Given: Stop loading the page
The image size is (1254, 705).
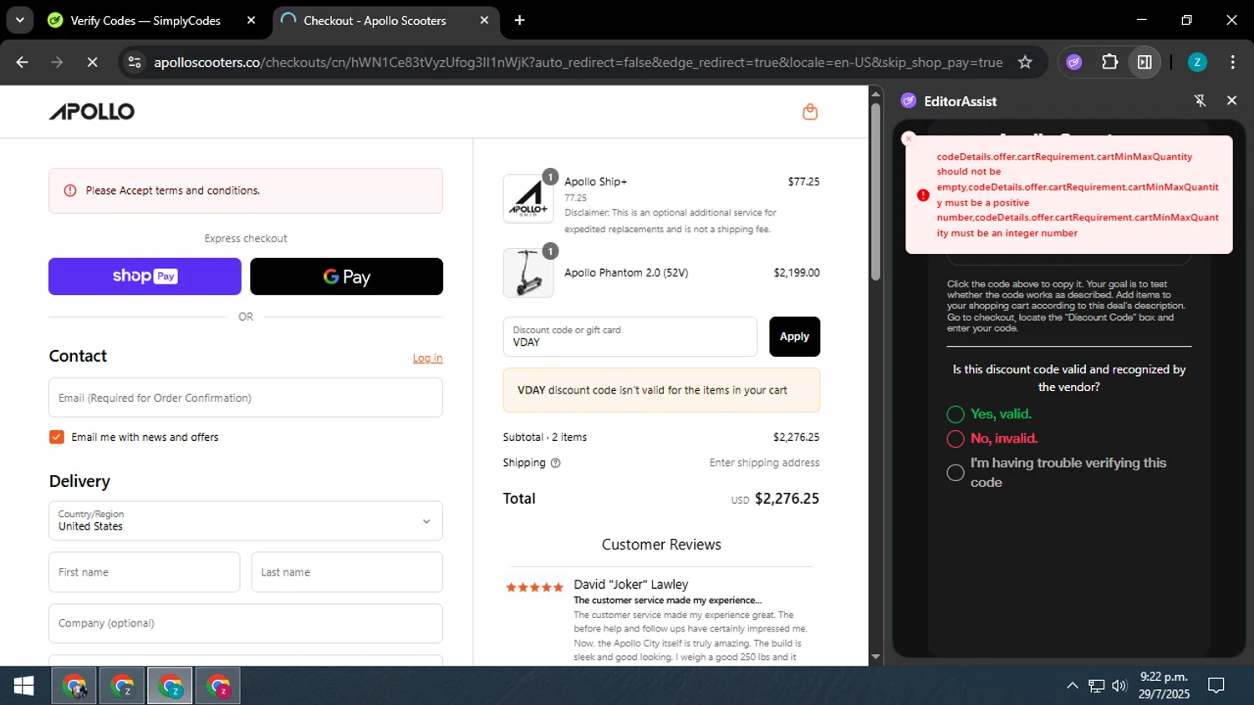Looking at the screenshot, I should pyautogui.click(x=92, y=62).
